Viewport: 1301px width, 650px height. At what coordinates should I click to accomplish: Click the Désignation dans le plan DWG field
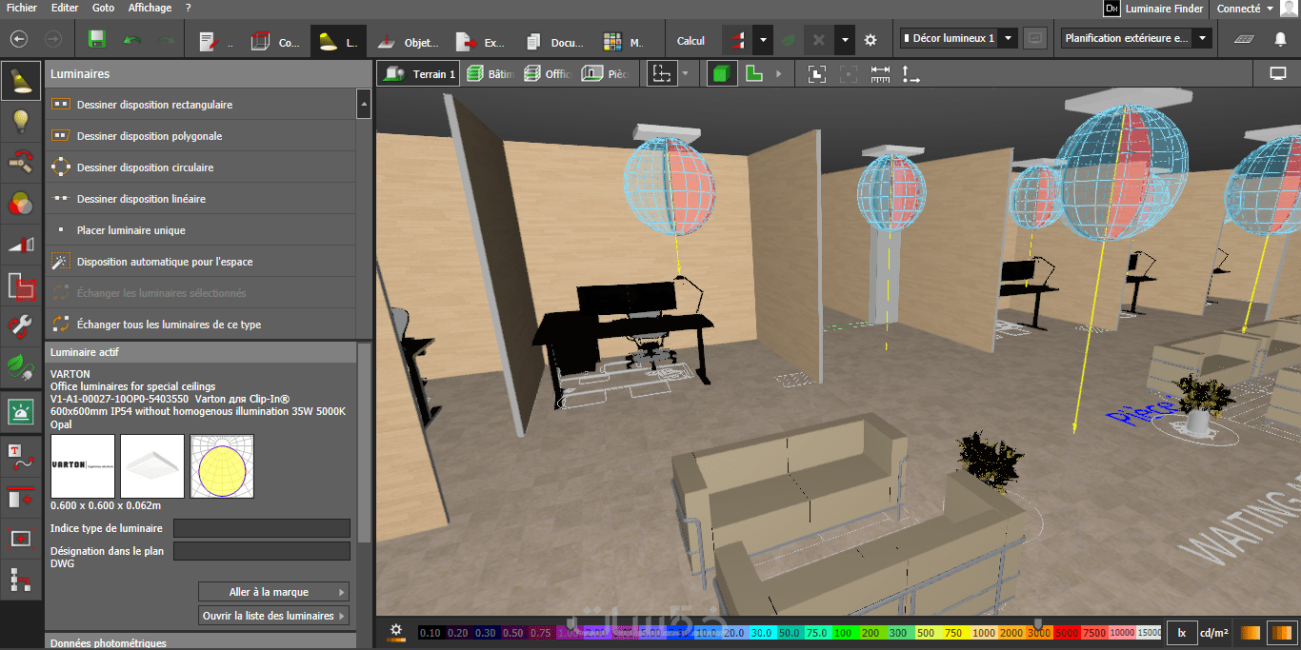262,551
